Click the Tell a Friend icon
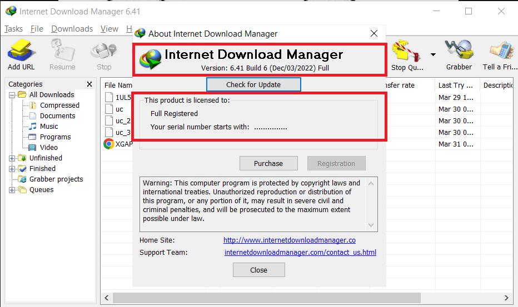518x307 pixels. [499, 52]
